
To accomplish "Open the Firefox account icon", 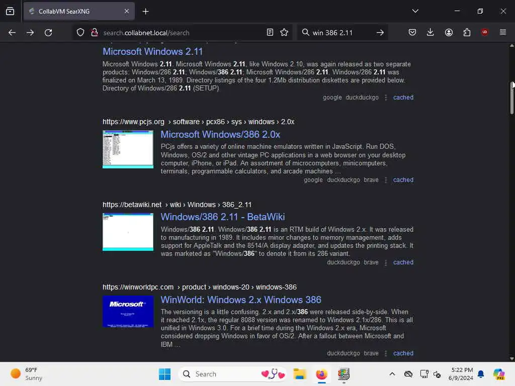I will [449, 33].
